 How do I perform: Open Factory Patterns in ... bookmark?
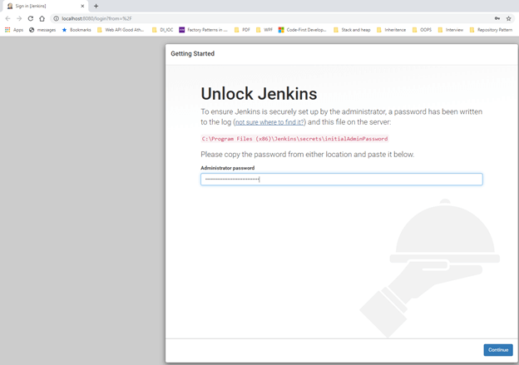[x=203, y=30]
